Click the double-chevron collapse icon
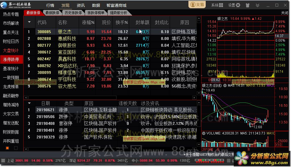Viewport: 291px width, 167px height. [x=257, y=5]
